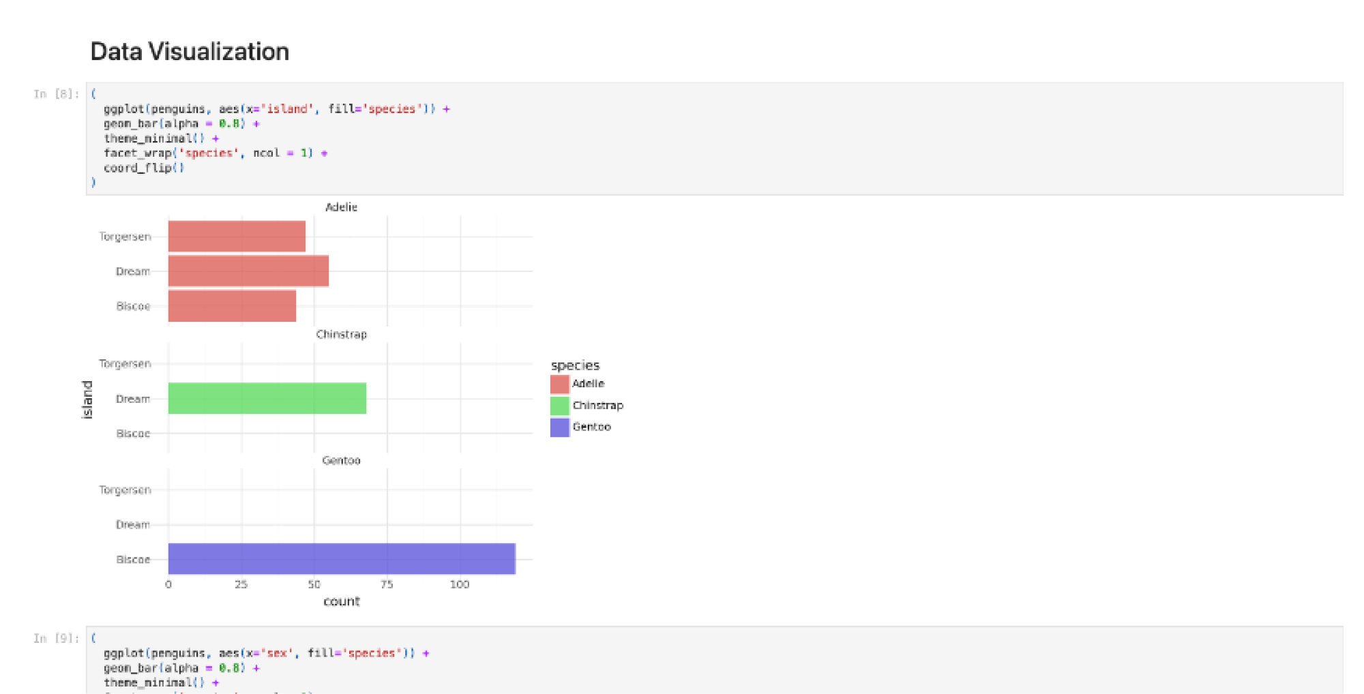Click the 'count' x-axis label
Viewport: 1364px width, 694px height.
[x=341, y=601]
